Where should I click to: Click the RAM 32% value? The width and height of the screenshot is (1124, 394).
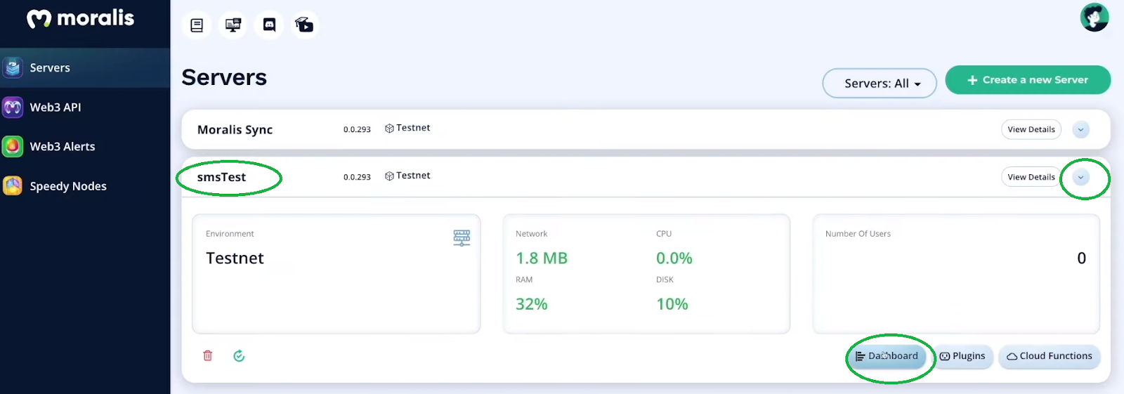pos(532,304)
